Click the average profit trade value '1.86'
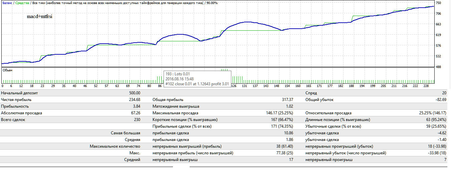 [x=290, y=140]
